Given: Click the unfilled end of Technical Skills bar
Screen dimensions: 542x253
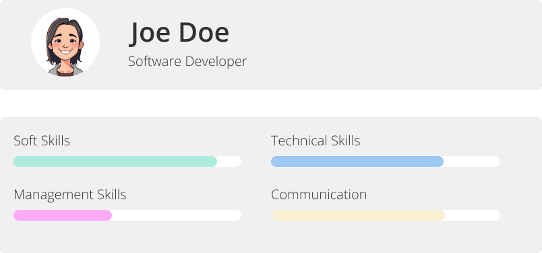Looking at the screenshot, I should pyautogui.click(x=472, y=161).
